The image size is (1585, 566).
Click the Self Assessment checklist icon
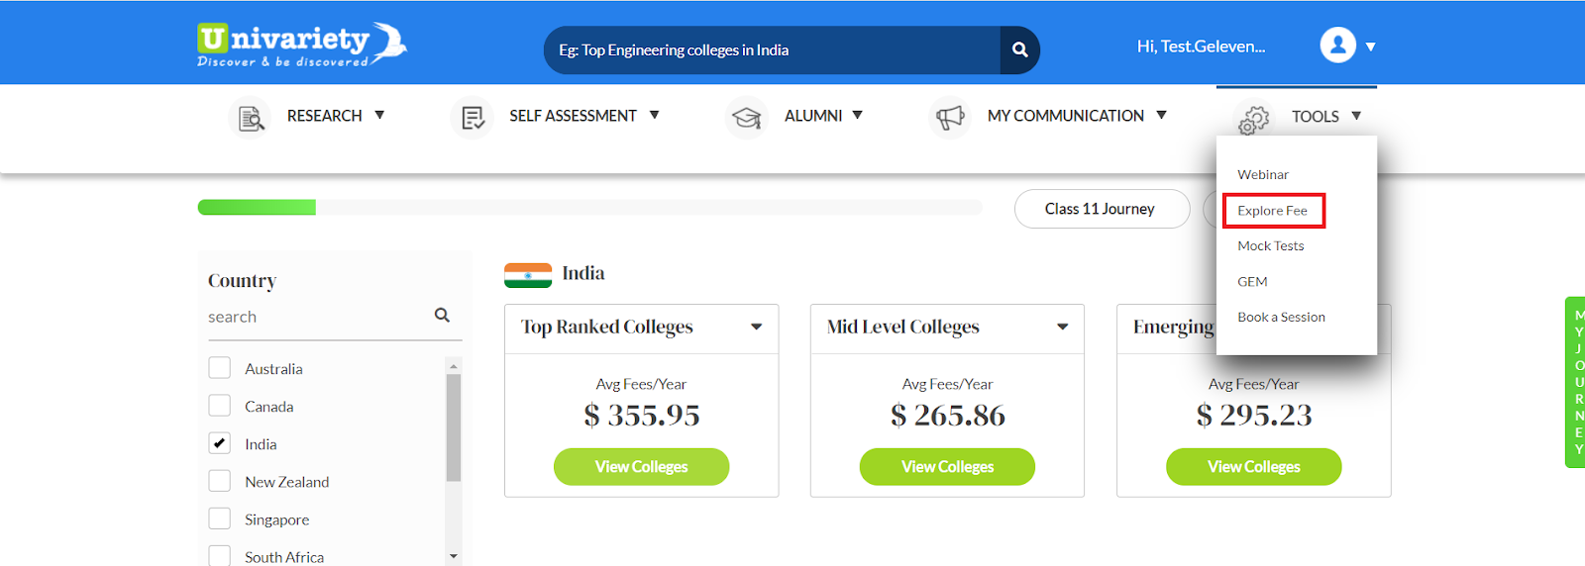coord(473,117)
